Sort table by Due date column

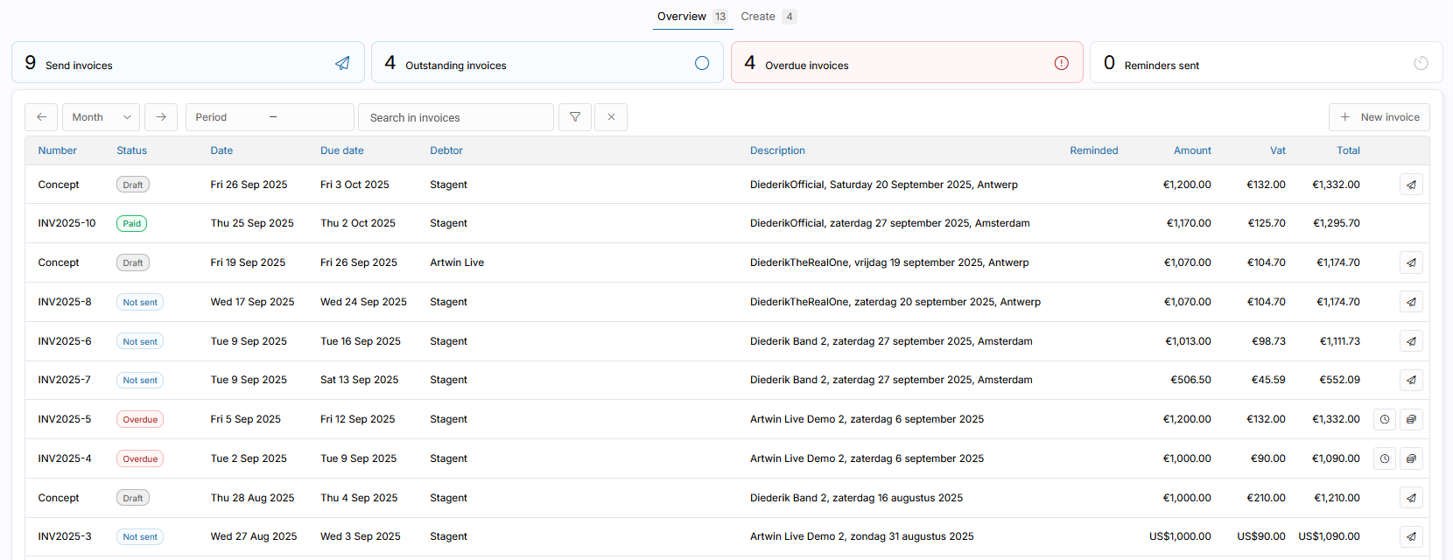click(341, 150)
